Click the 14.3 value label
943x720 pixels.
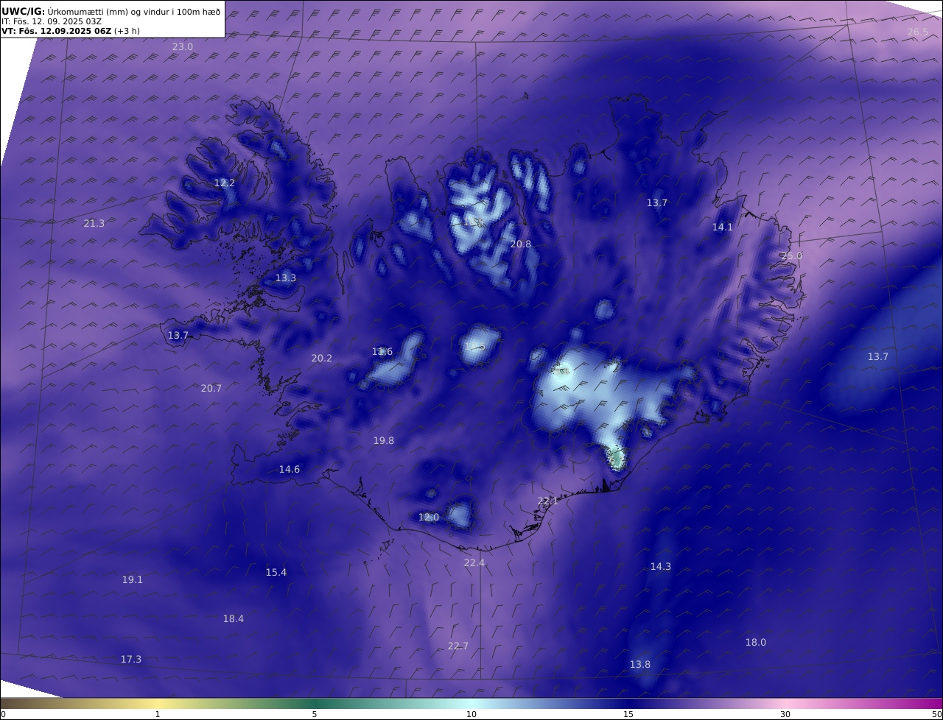click(x=661, y=567)
